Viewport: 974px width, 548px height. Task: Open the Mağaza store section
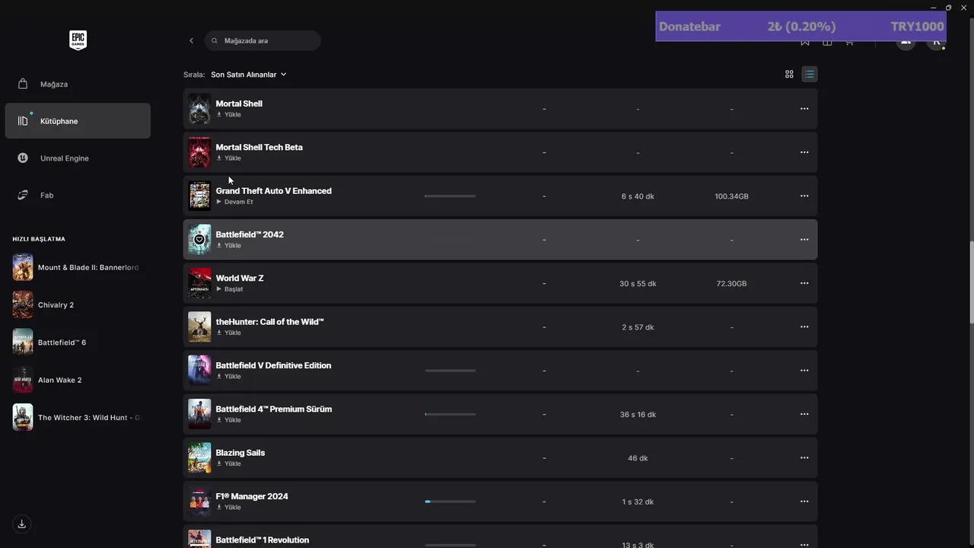53,84
